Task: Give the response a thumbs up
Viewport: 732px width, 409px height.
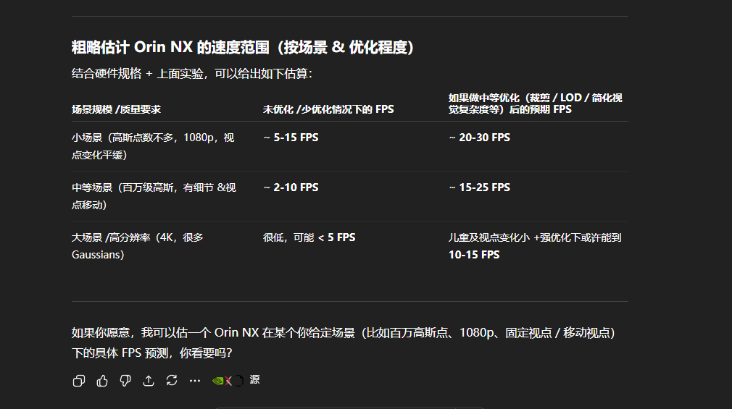Action: click(102, 381)
